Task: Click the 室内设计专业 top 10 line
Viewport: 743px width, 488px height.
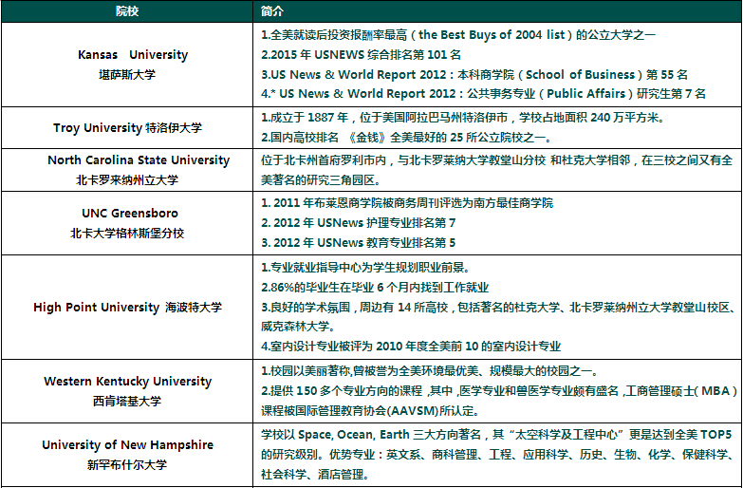Action: pos(411,347)
